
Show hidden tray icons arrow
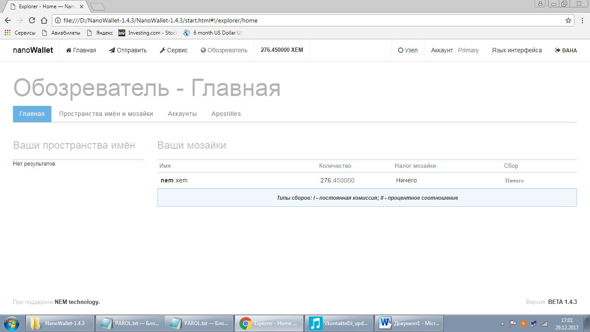[502, 323]
